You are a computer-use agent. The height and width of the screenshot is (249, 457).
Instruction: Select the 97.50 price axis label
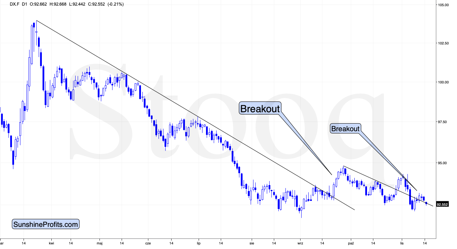pos(443,122)
